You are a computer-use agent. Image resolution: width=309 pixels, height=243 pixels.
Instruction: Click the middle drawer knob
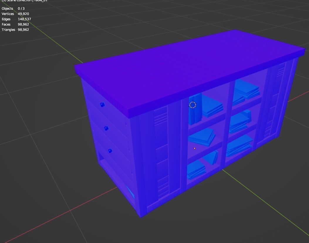(x=107, y=128)
